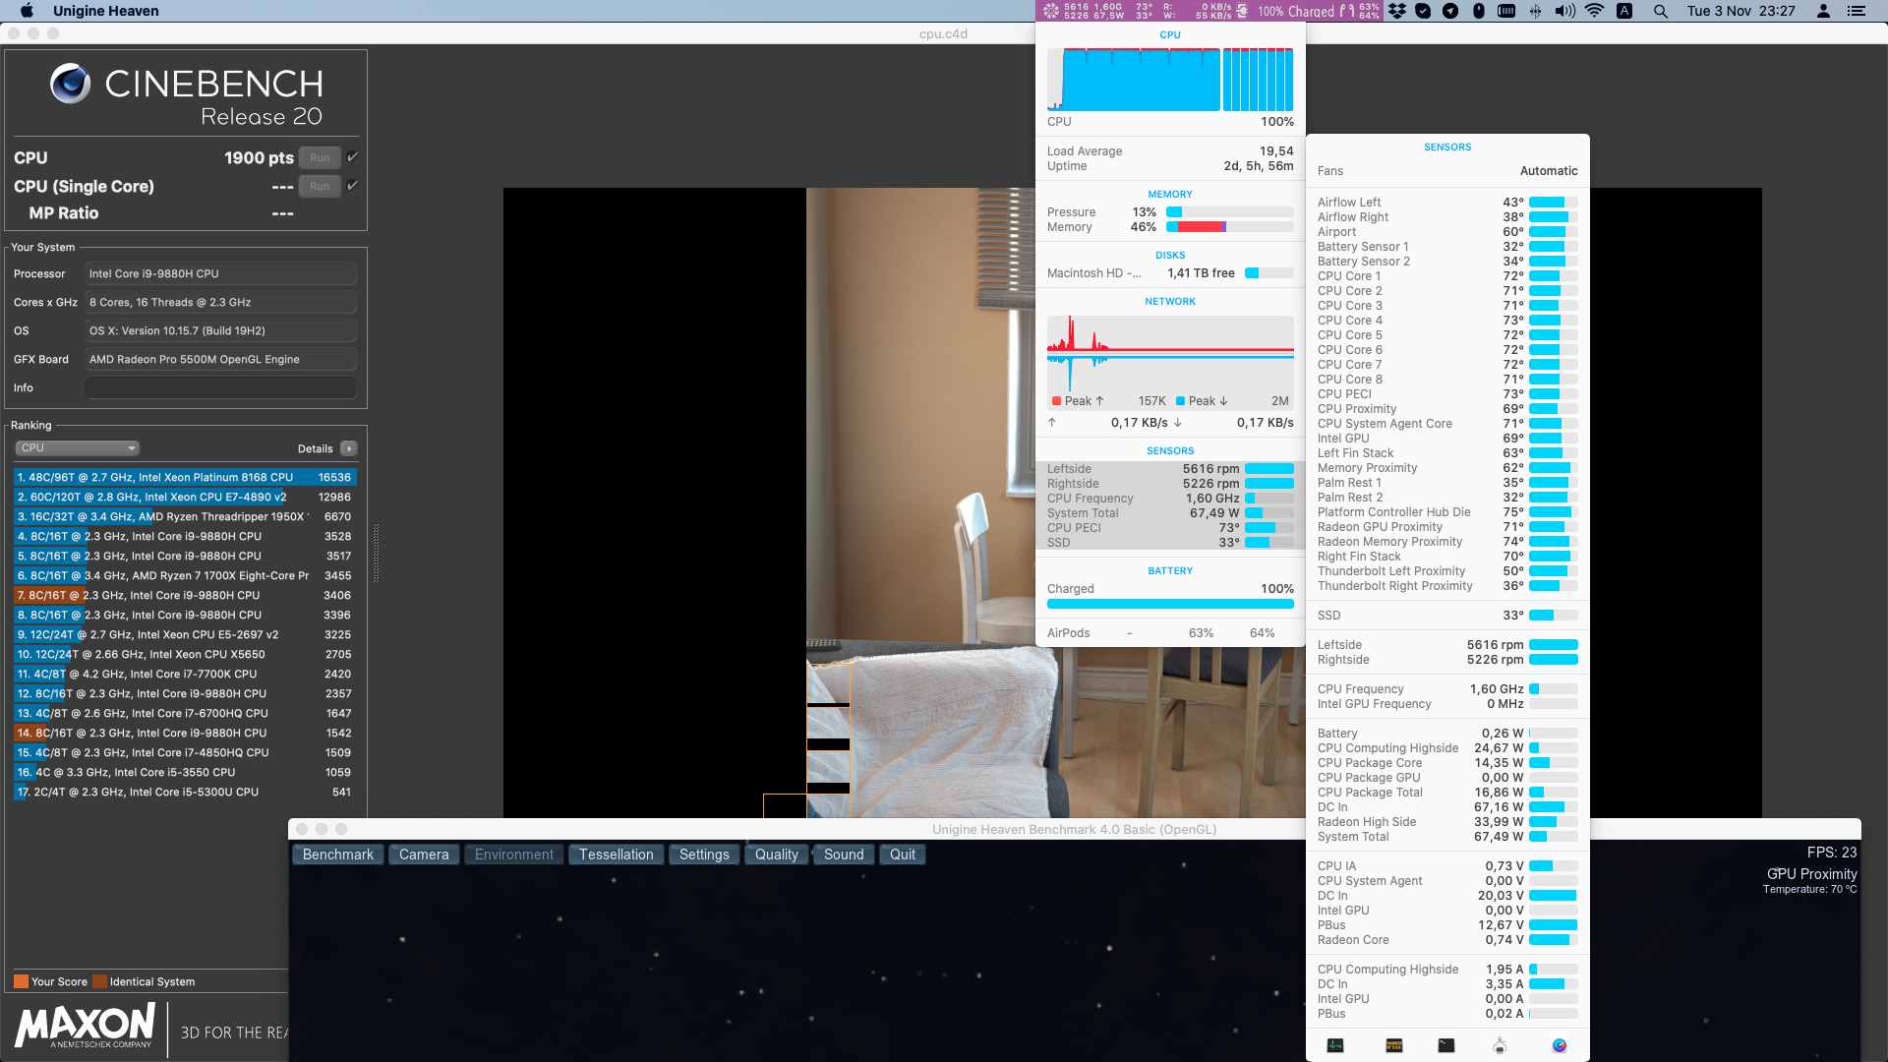Viewport: 1888px width, 1062px height.
Task: Open Notification Center list icon
Action: click(1856, 11)
